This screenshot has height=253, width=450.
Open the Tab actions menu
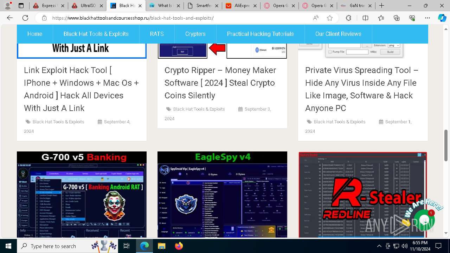21,6
